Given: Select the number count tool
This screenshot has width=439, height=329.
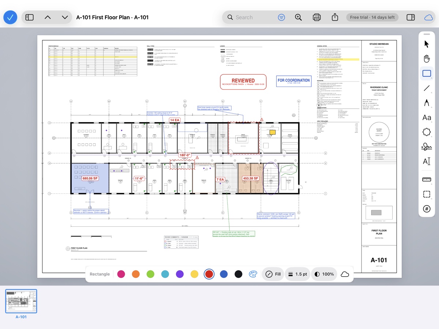Looking at the screenshot, I should point(427,209).
